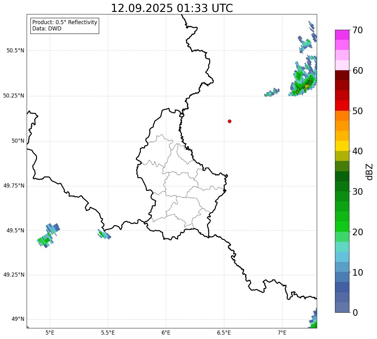377x339 pixels.
Task: Click the radar echo cluster near 5°E 49.5°N
Action: click(48, 235)
